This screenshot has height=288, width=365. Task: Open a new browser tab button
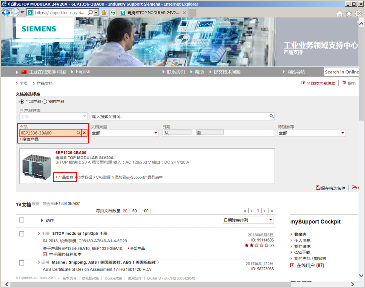pos(192,13)
